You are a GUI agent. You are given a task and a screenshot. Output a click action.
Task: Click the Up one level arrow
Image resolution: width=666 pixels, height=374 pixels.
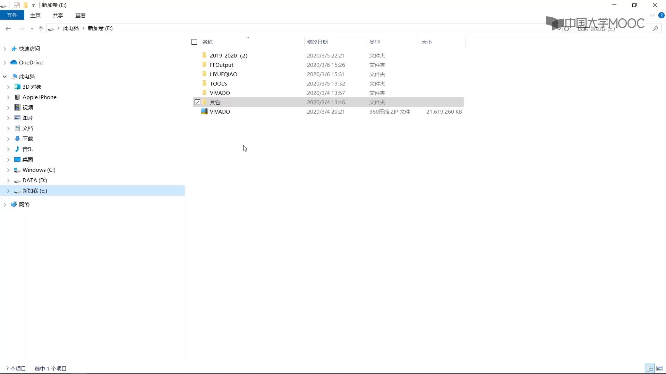click(41, 28)
